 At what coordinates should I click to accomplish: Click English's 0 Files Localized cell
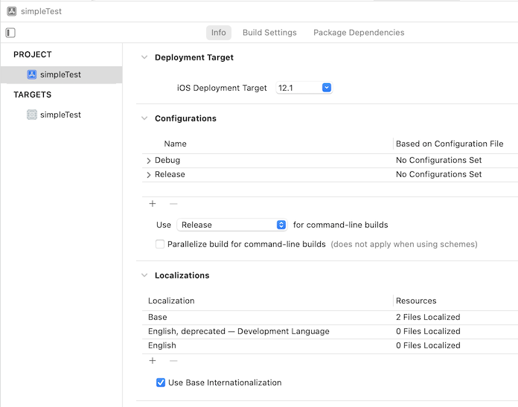pos(428,345)
